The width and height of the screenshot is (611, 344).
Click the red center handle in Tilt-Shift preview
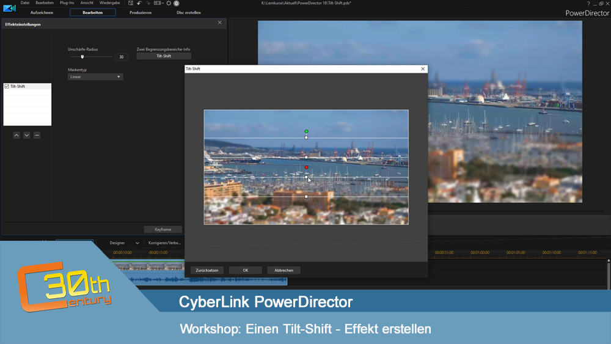[x=306, y=167]
